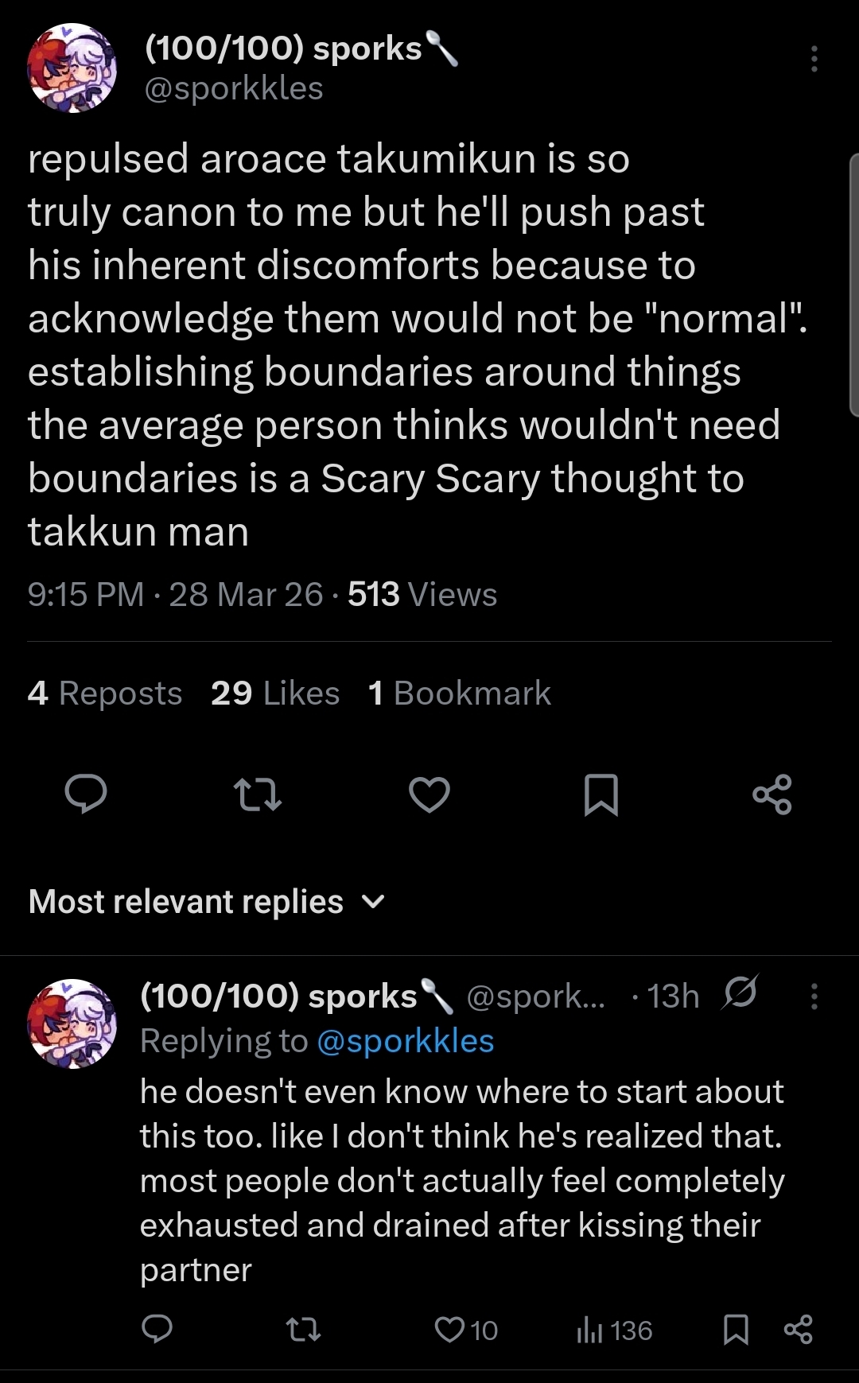This screenshot has height=1383, width=859.
Task: View analytics showing 136 views
Action: pos(614,1330)
